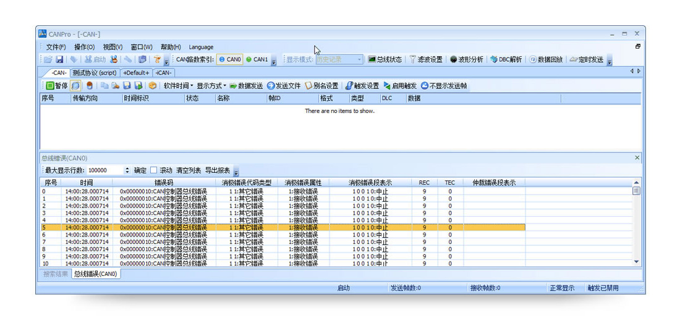Click 导出报表 export report button
This screenshot has width=680, height=321.
tap(218, 170)
